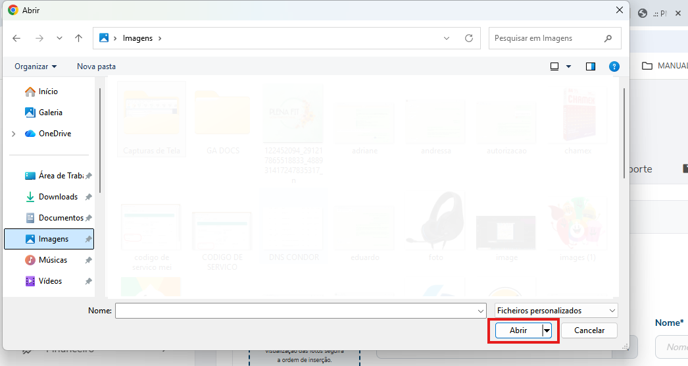688x366 pixels.
Task: Open the Organizar menu
Action: coord(36,66)
